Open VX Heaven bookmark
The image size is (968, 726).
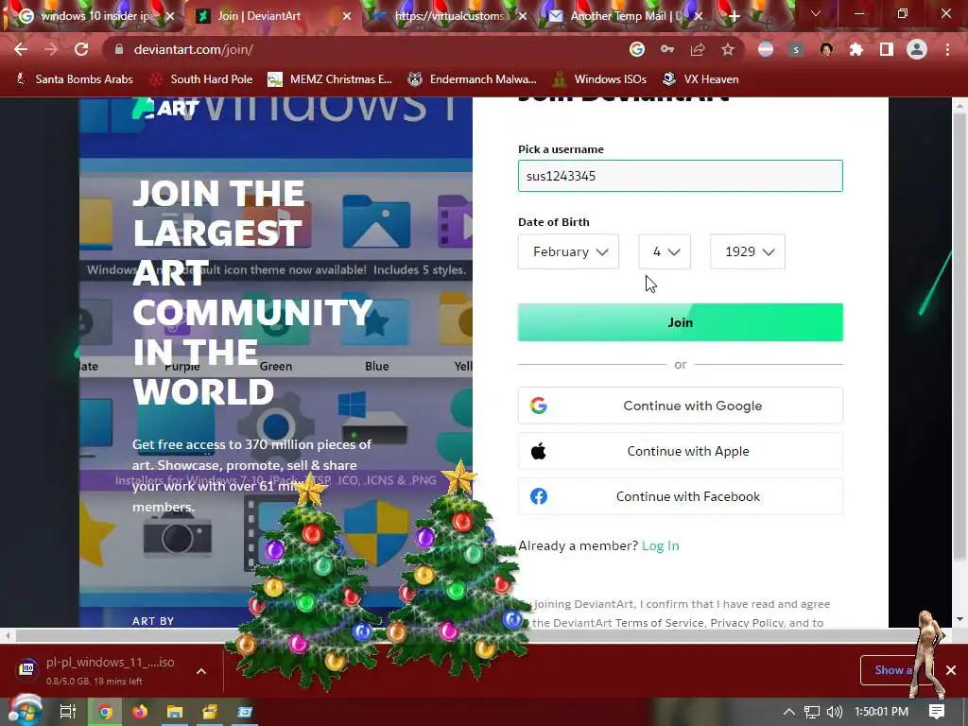point(700,79)
